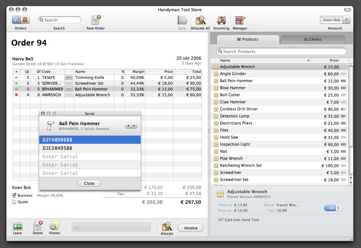Go to next product in Serial stepper
The image size is (361, 248).
click(134, 126)
